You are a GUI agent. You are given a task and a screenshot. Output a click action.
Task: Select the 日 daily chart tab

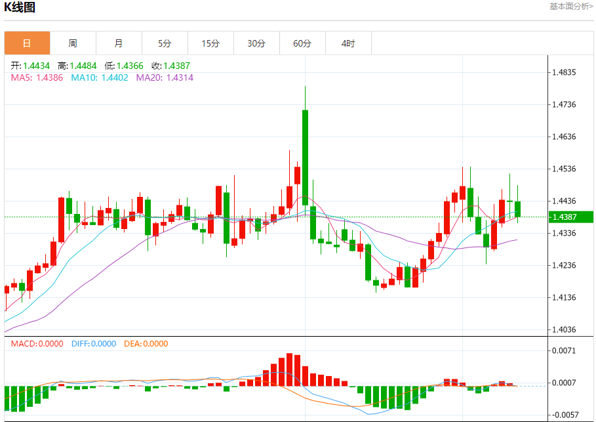(27, 43)
